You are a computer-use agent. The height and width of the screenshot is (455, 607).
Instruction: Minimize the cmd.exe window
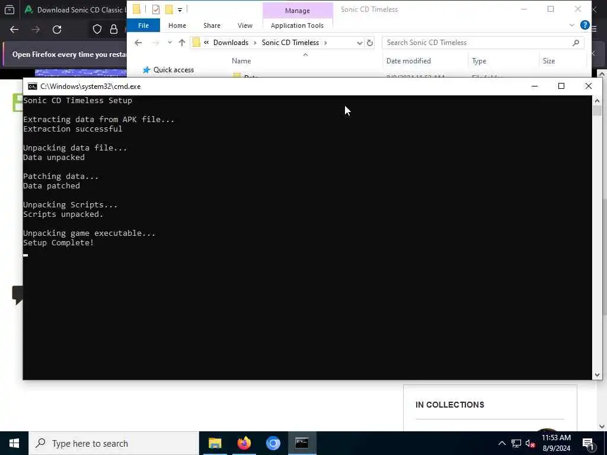(x=535, y=86)
